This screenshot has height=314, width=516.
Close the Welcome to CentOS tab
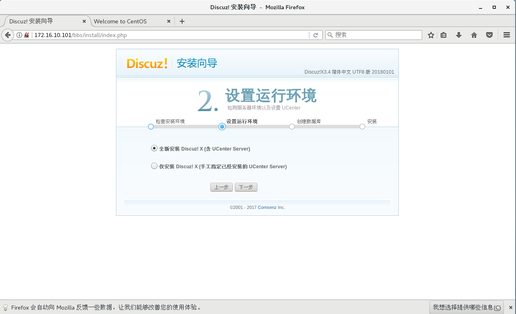point(169,21)
